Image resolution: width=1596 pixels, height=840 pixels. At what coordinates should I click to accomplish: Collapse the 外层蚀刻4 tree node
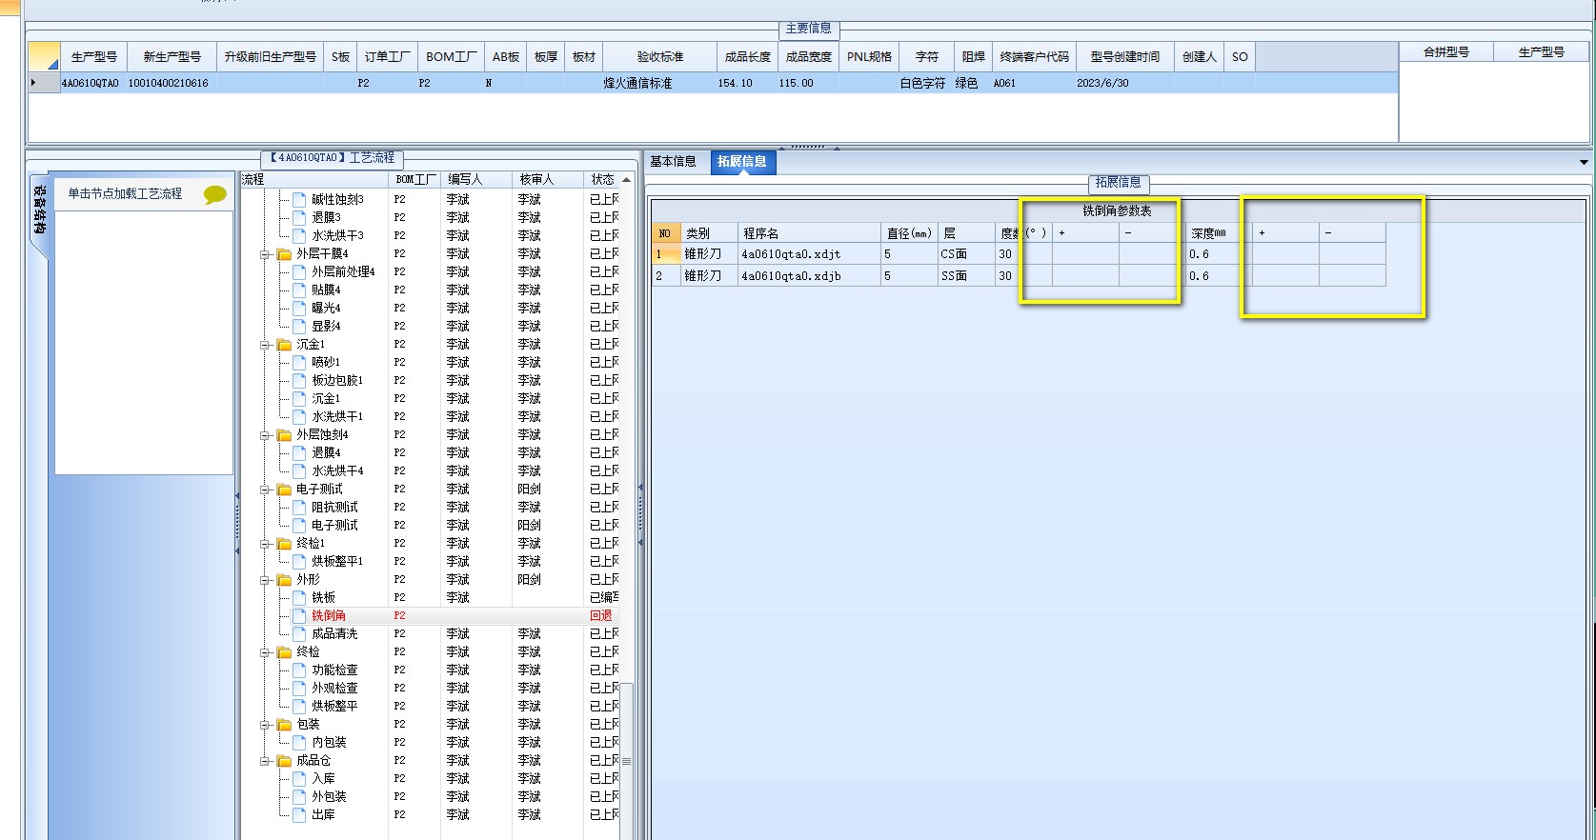(x=265, y=435)
